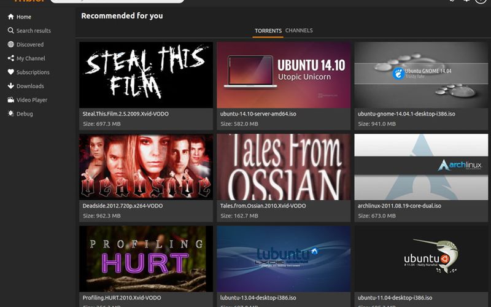This screenshot has height=307, width=491.
Task: Click the search field at the top
Action: 117,1
